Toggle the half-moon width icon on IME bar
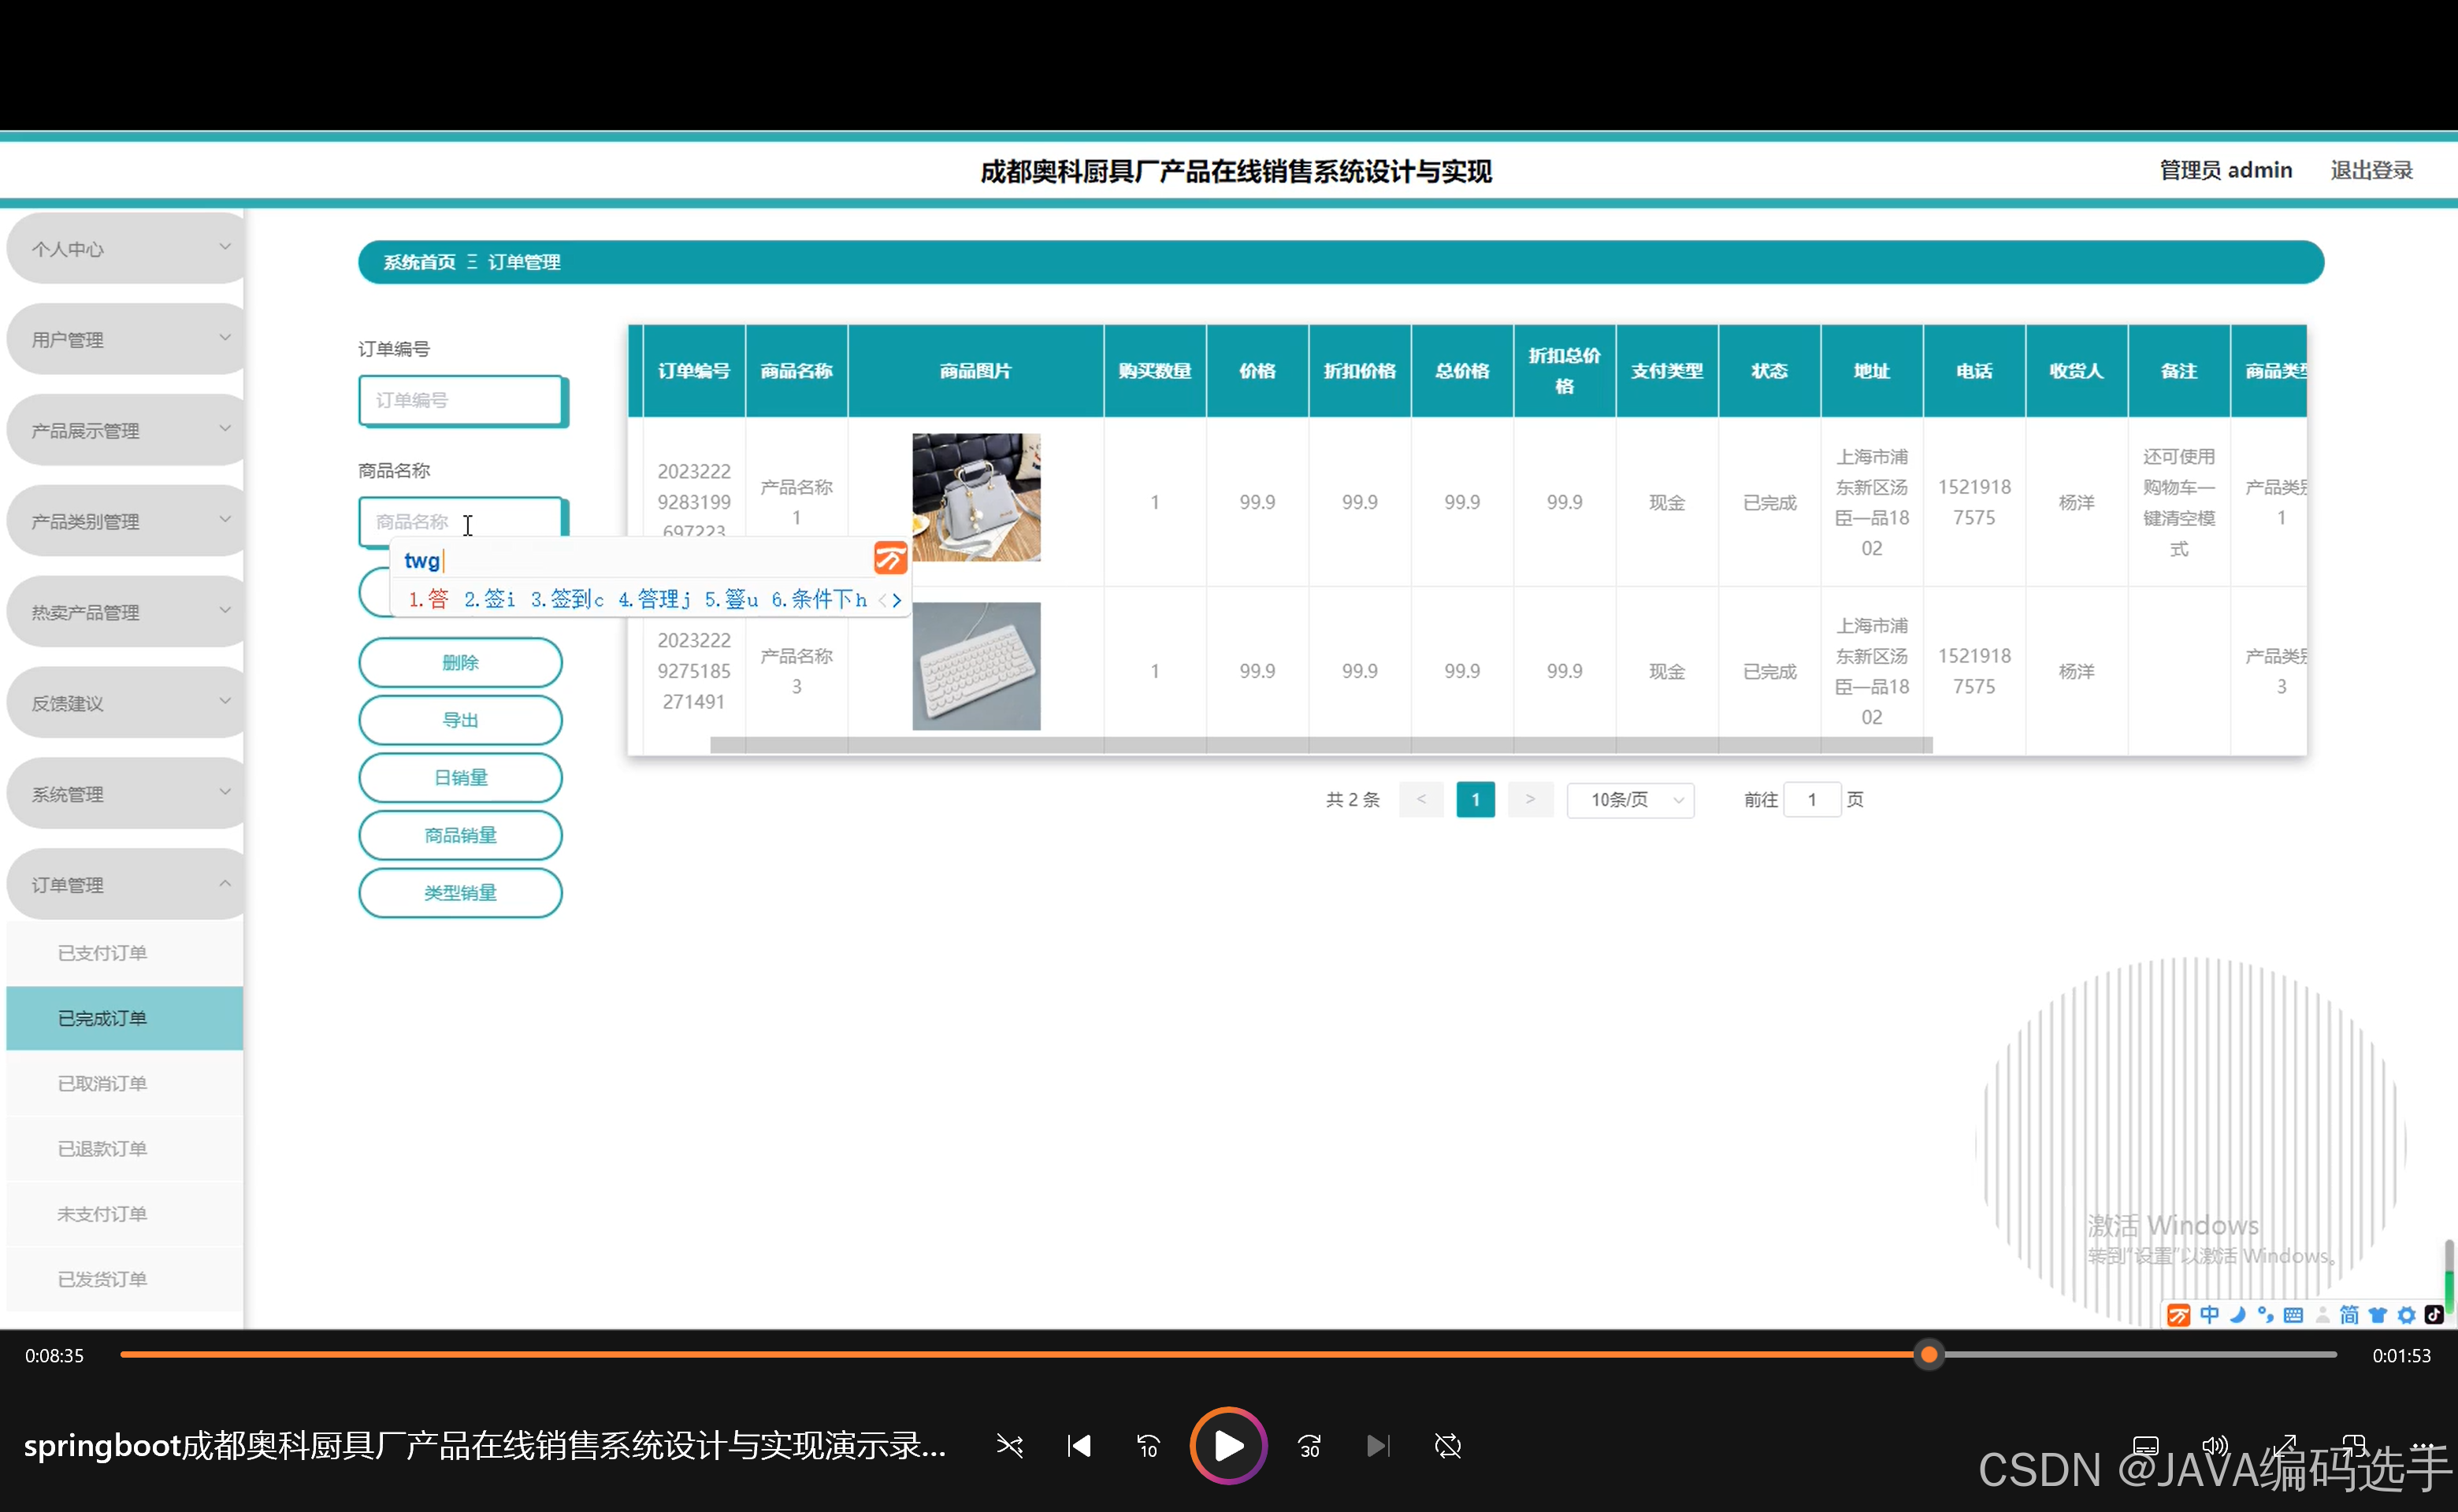 2238,1315
